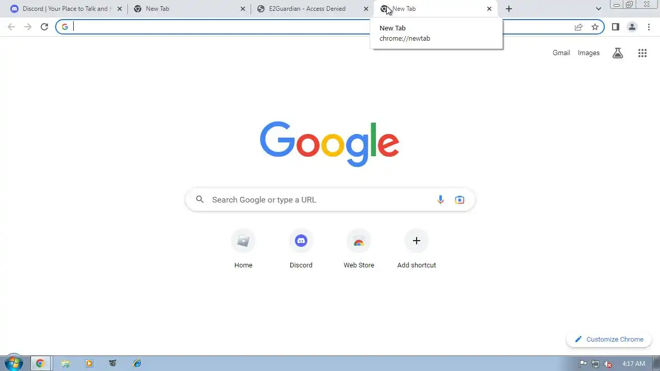The height and width of the screenshot is (371, 660).
Task: Open the Search Labs flask icon
Action: [618, 53]
